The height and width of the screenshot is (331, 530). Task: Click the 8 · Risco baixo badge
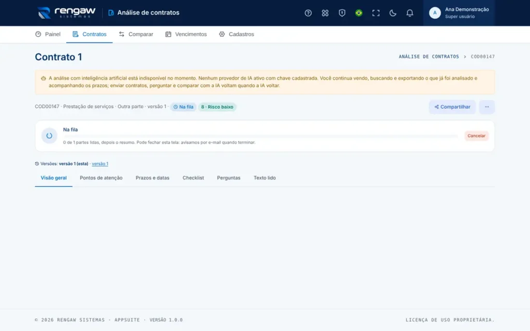click(217, 107)
